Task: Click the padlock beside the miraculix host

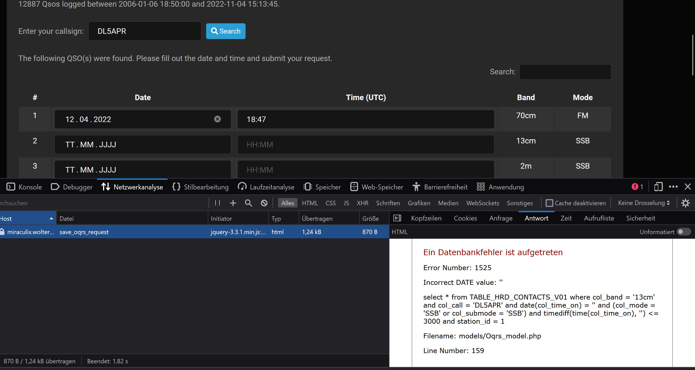Action: [2, 232]
